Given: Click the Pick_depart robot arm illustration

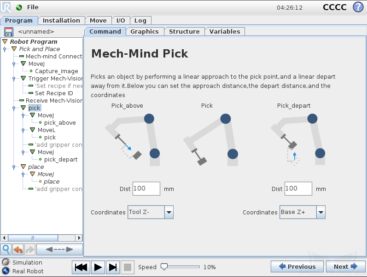Looking at the screenshot, I should (298, 140).
